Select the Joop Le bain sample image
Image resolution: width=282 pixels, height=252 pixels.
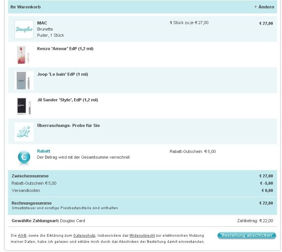24,81
